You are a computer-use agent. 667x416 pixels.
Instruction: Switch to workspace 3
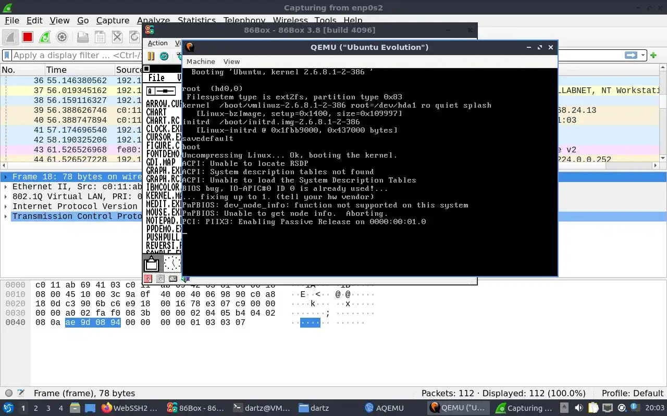tap(48, 408)
